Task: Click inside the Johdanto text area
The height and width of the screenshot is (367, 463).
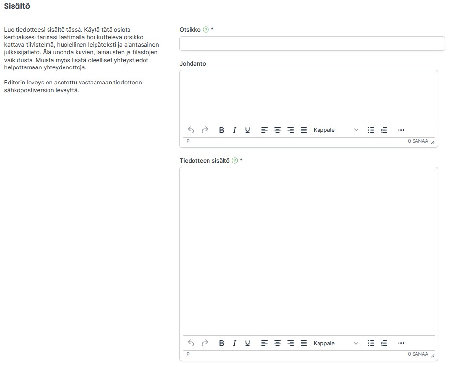Action: tap(309, 96)
